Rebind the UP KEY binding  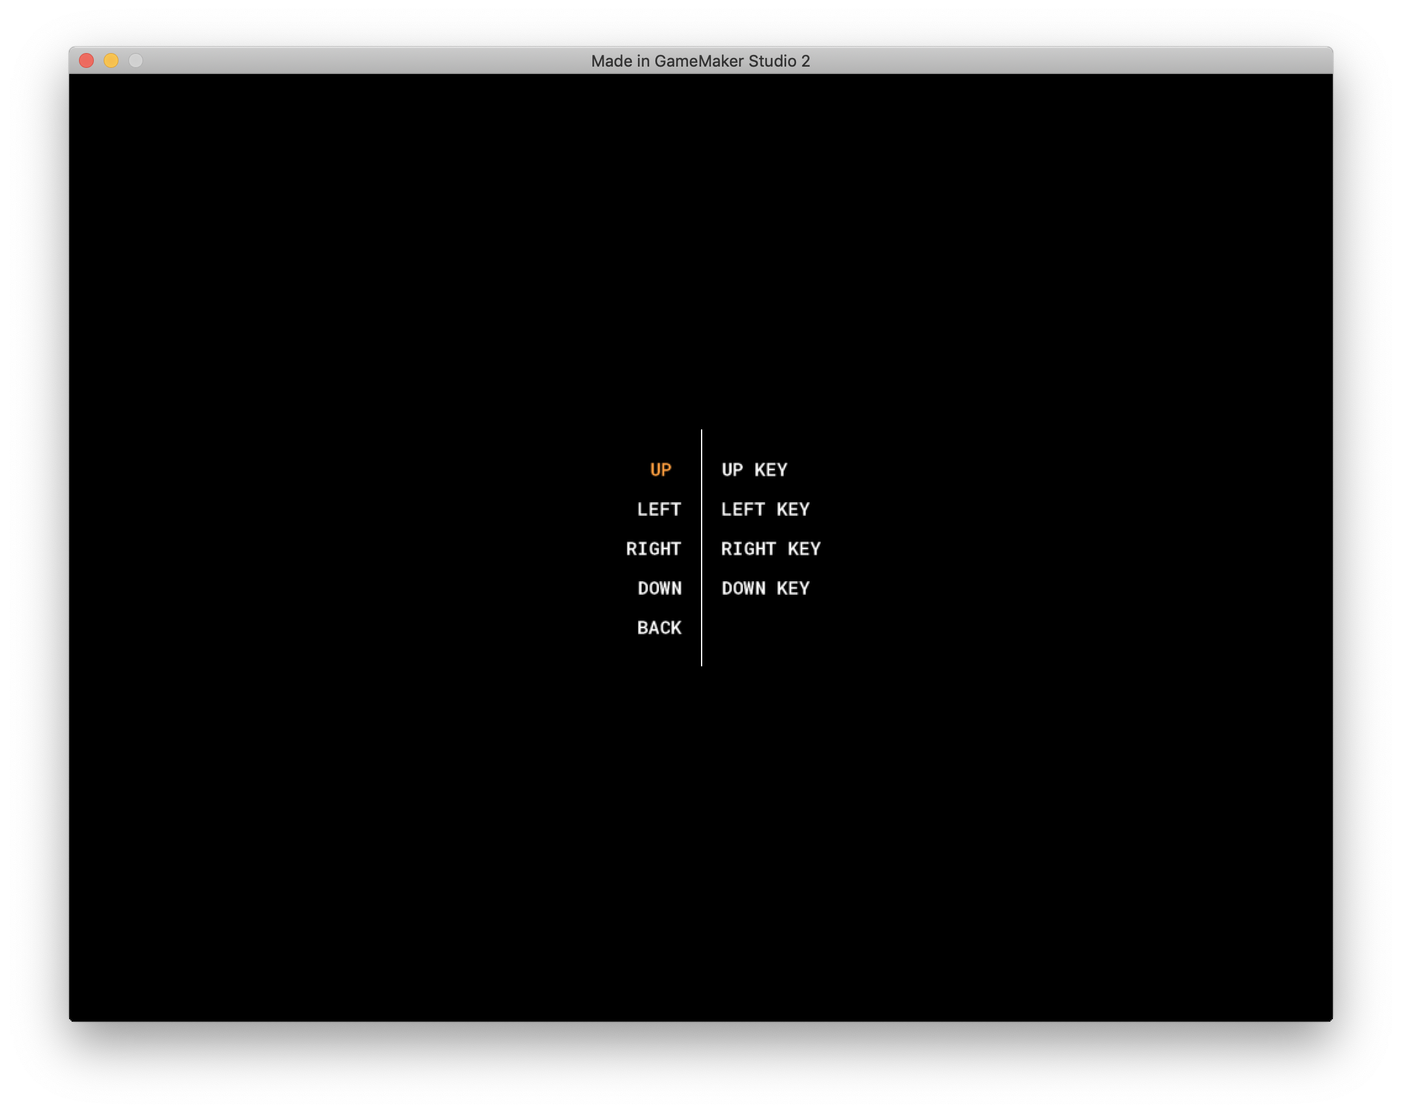click(753, 470)
